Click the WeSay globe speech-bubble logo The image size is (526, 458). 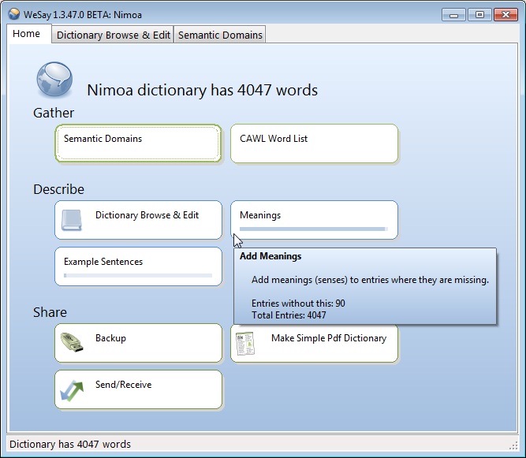(x=54, y=80)
